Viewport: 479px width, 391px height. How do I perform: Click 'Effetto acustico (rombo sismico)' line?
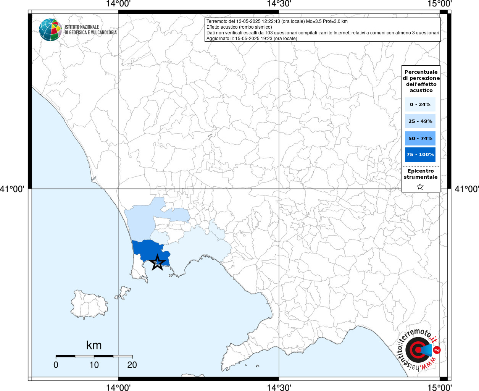(239, 27)
